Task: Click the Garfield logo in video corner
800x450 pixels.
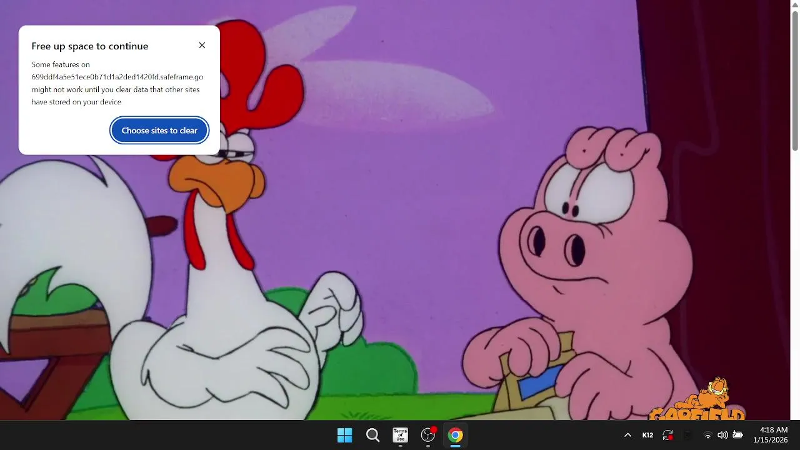Action: pos(697,400)
